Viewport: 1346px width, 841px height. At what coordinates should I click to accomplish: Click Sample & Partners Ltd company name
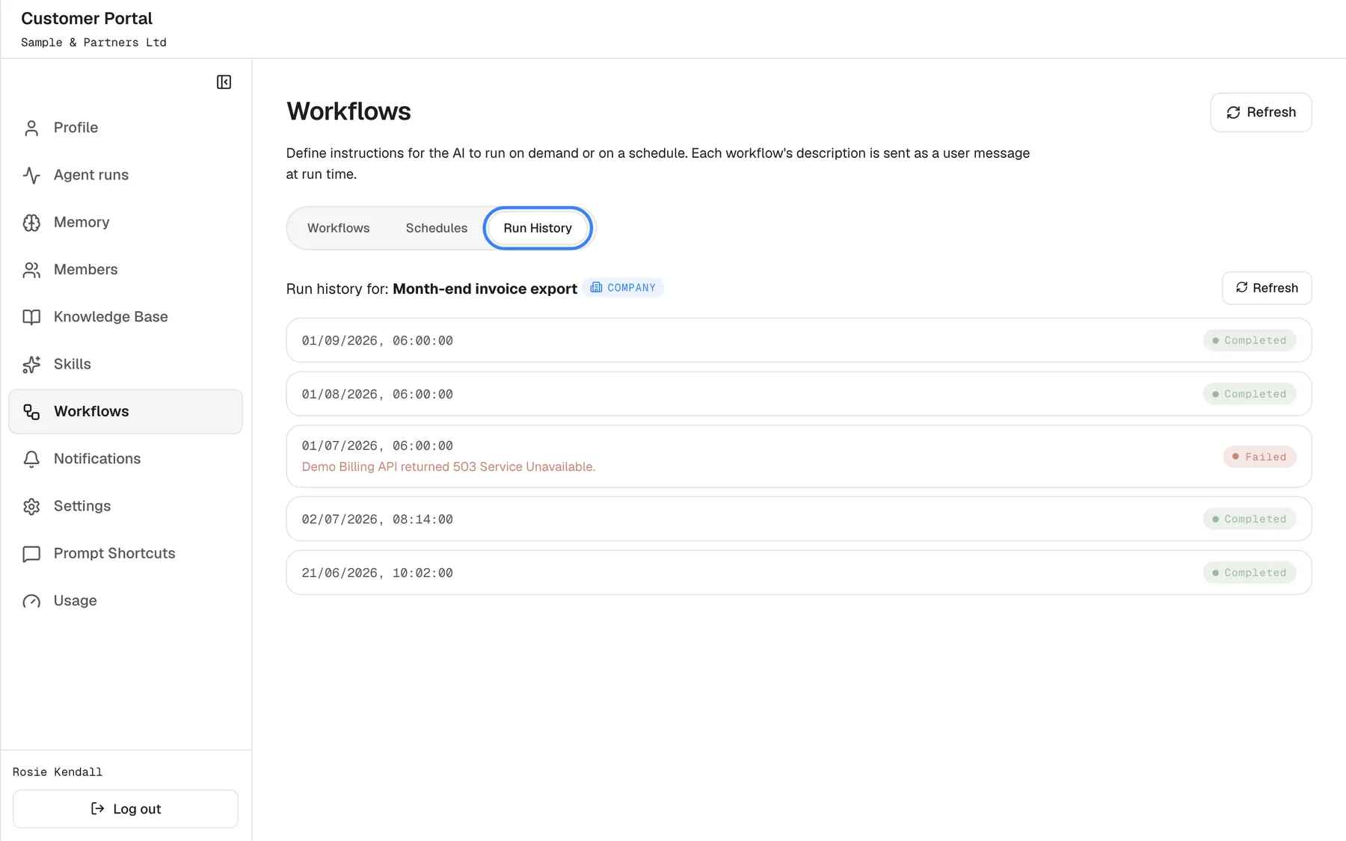click(93, 43)
